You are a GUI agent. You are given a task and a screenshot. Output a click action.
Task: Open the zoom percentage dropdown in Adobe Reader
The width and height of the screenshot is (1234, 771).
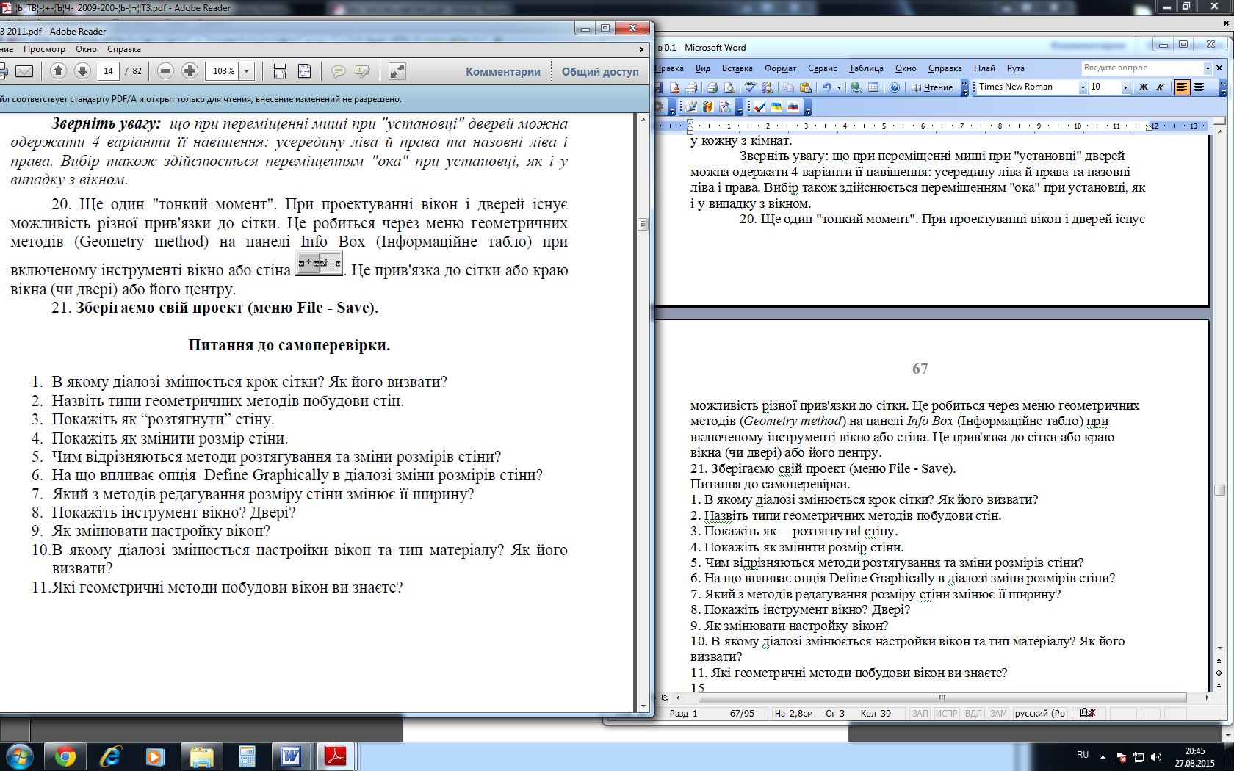(247, 71)
